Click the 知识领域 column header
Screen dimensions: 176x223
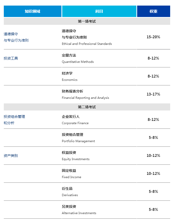click(x=33, y=11)
